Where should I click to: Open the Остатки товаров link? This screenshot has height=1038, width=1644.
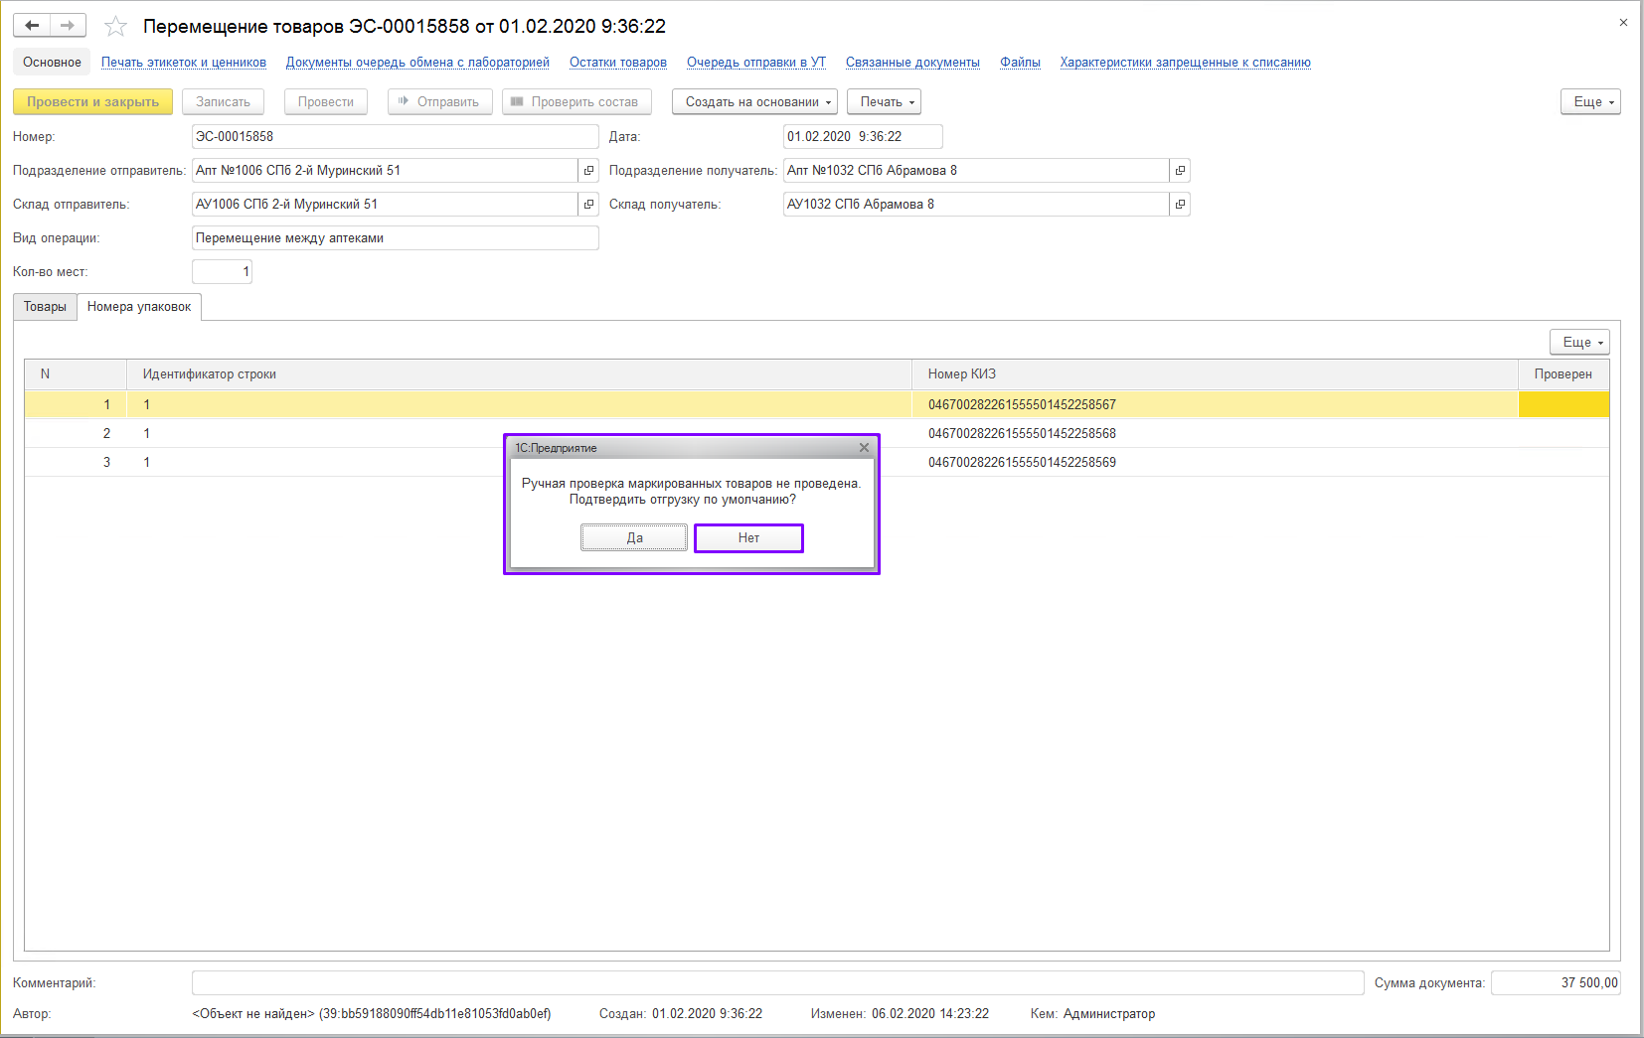pos(617,63)
